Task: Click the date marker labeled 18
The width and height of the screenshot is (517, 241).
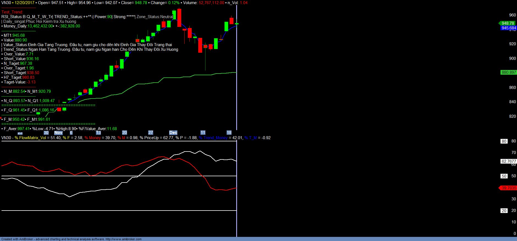Action: pos(229,133)
